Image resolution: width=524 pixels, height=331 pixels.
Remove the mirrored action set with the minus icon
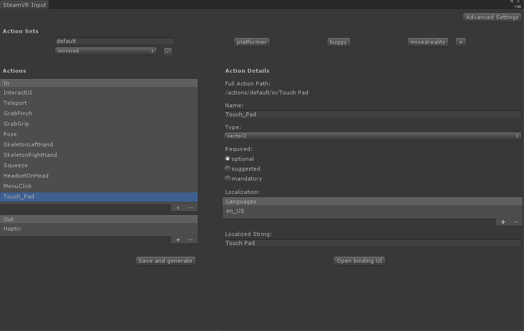coord(168,51)
